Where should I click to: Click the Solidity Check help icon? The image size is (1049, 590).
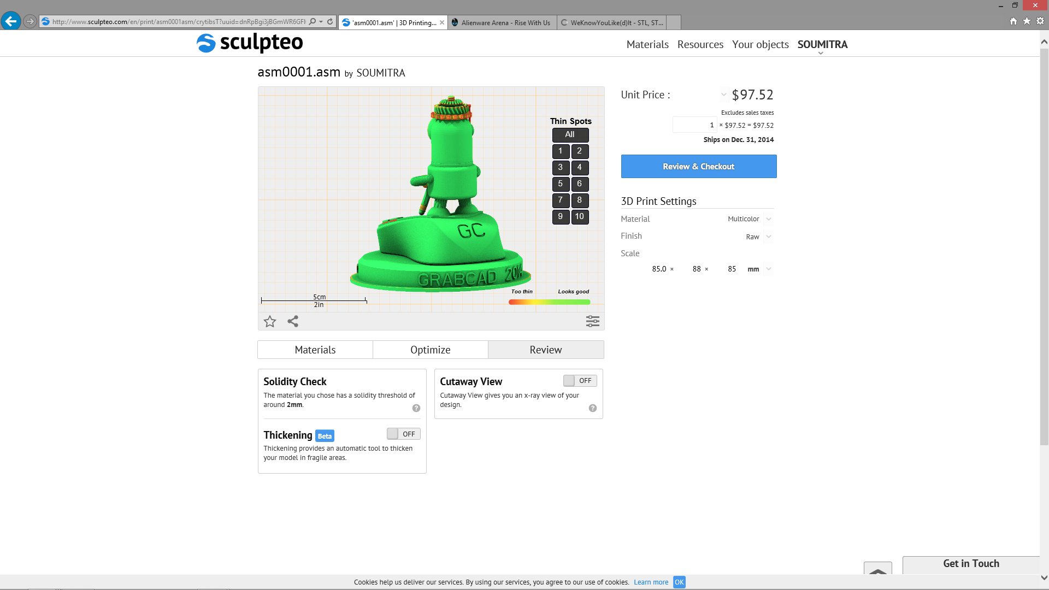416,408
